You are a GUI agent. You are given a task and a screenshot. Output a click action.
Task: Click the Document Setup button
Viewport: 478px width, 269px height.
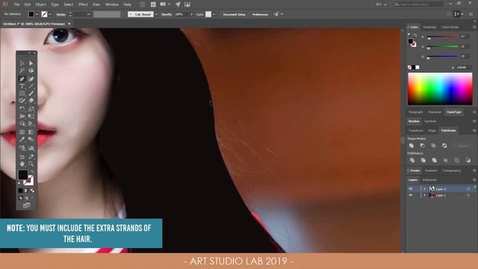(x=234, y=14)
